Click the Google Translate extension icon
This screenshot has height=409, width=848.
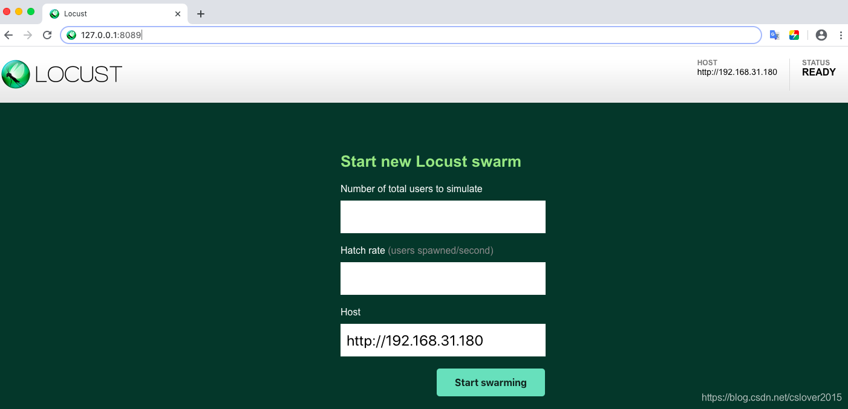pyautogui.click(x=774, y=35)
